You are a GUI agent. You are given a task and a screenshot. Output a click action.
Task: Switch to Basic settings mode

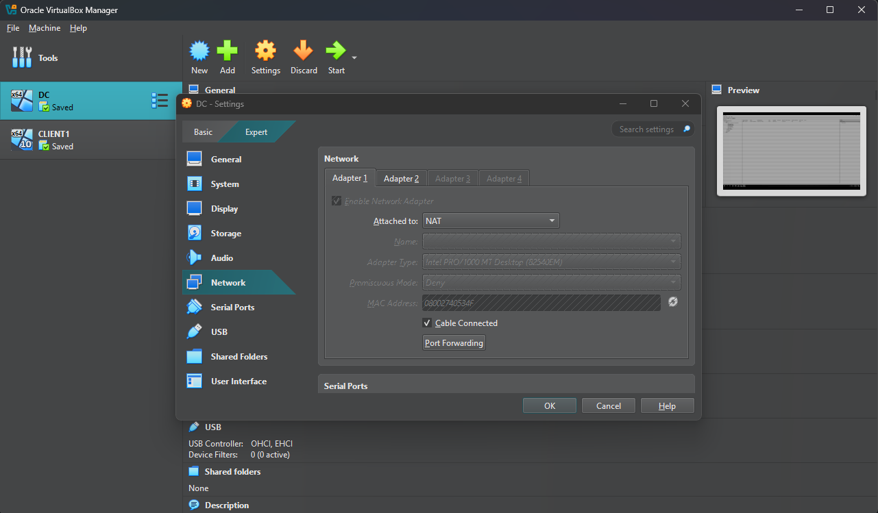[x=203, y=132]
